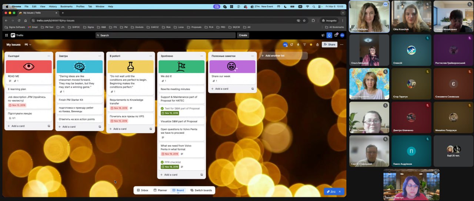Click the Share button
Screen dimensions: 474x201
pyautogui.click(x=329, y=44)
